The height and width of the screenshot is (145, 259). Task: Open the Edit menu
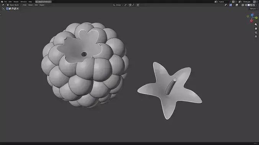pos(10,2)
